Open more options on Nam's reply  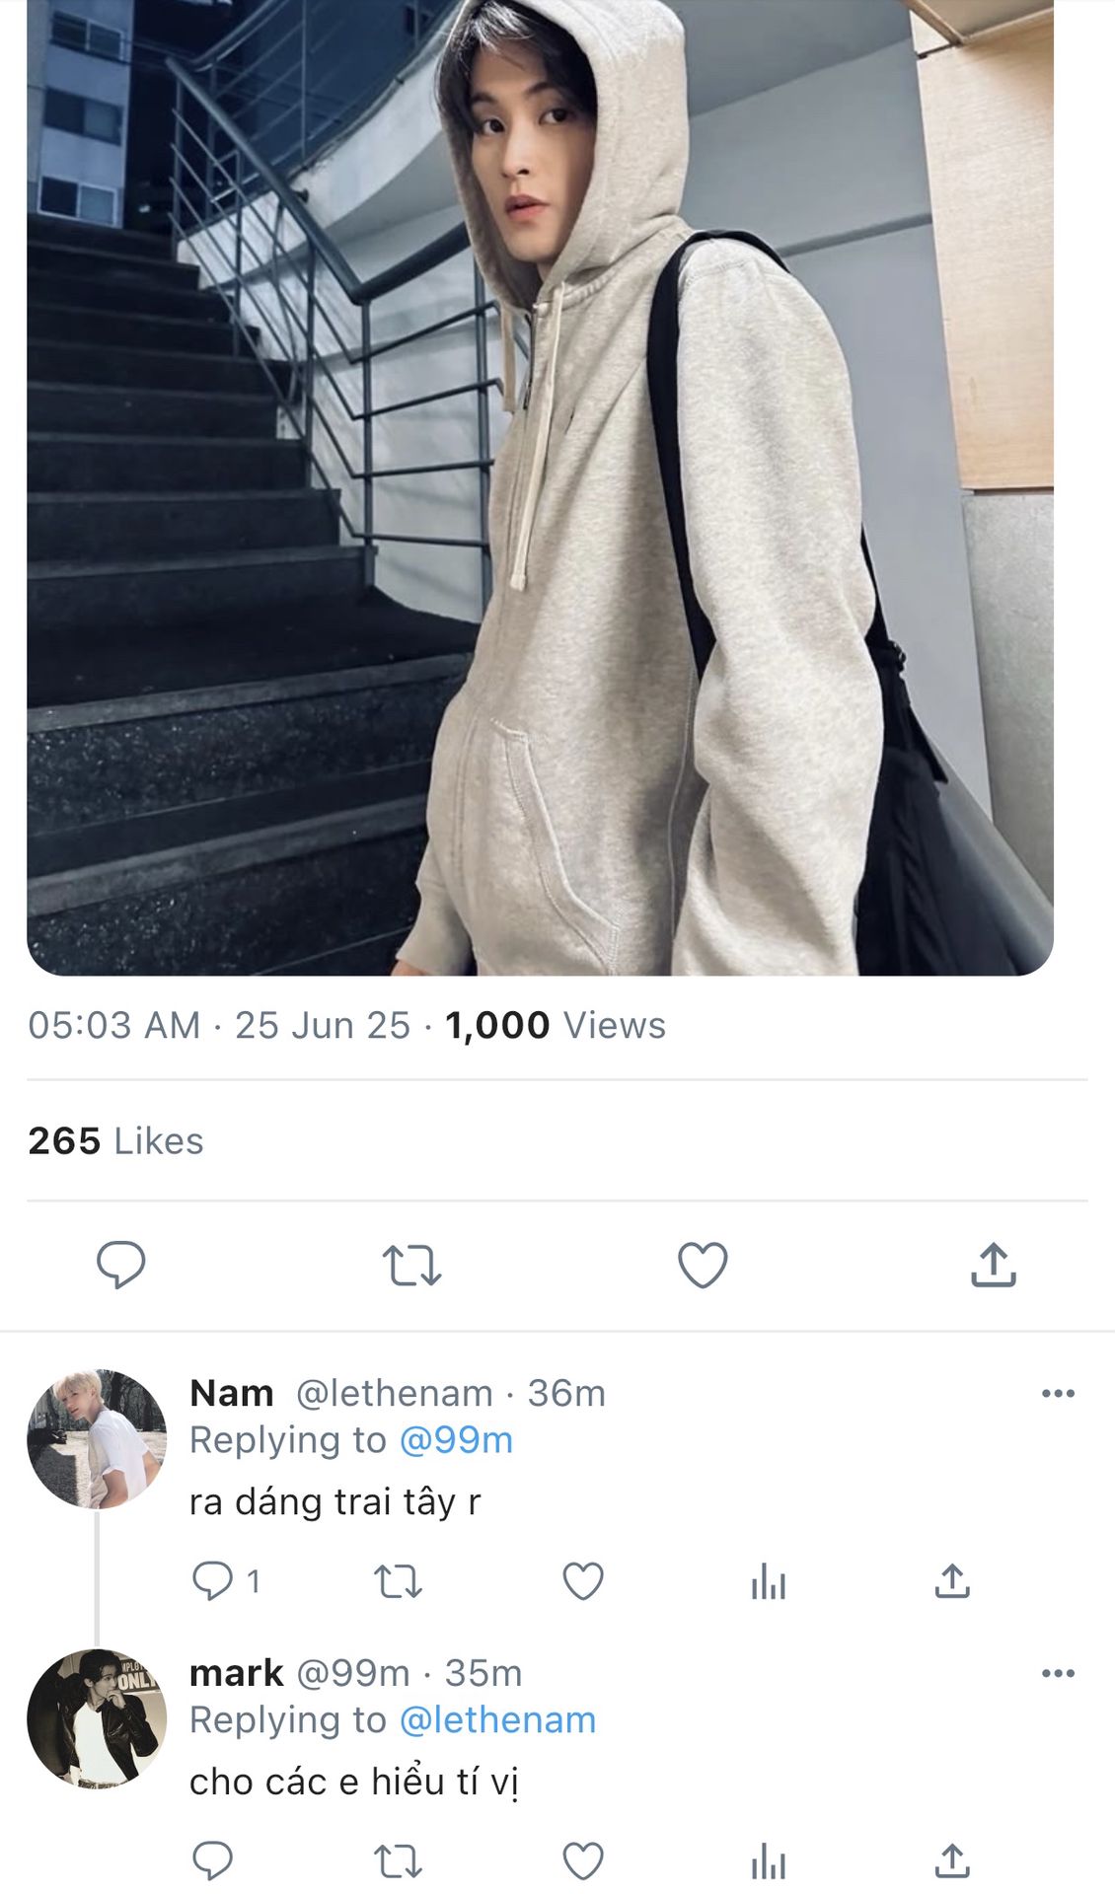coord(1058,1394)
